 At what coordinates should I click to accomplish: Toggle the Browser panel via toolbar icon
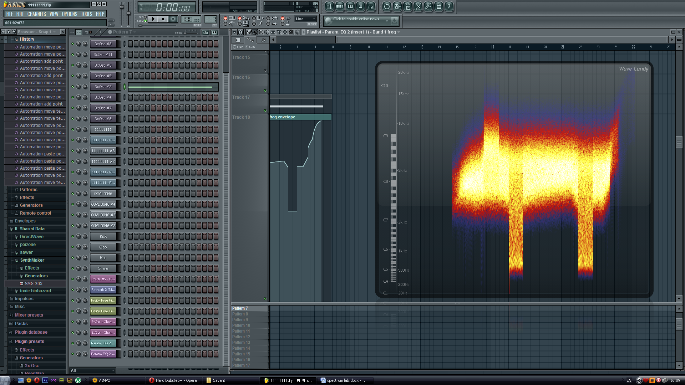(x=360, y=6)
